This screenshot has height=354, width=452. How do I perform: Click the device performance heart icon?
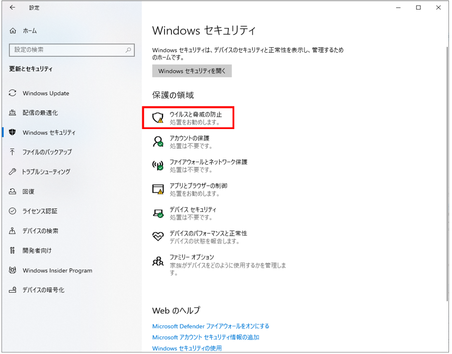click(158, 237)
